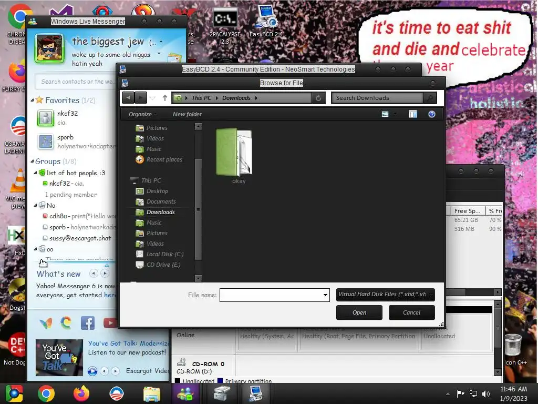
Task: Open view options dropdown arrow
Action: tap(395, 114)
